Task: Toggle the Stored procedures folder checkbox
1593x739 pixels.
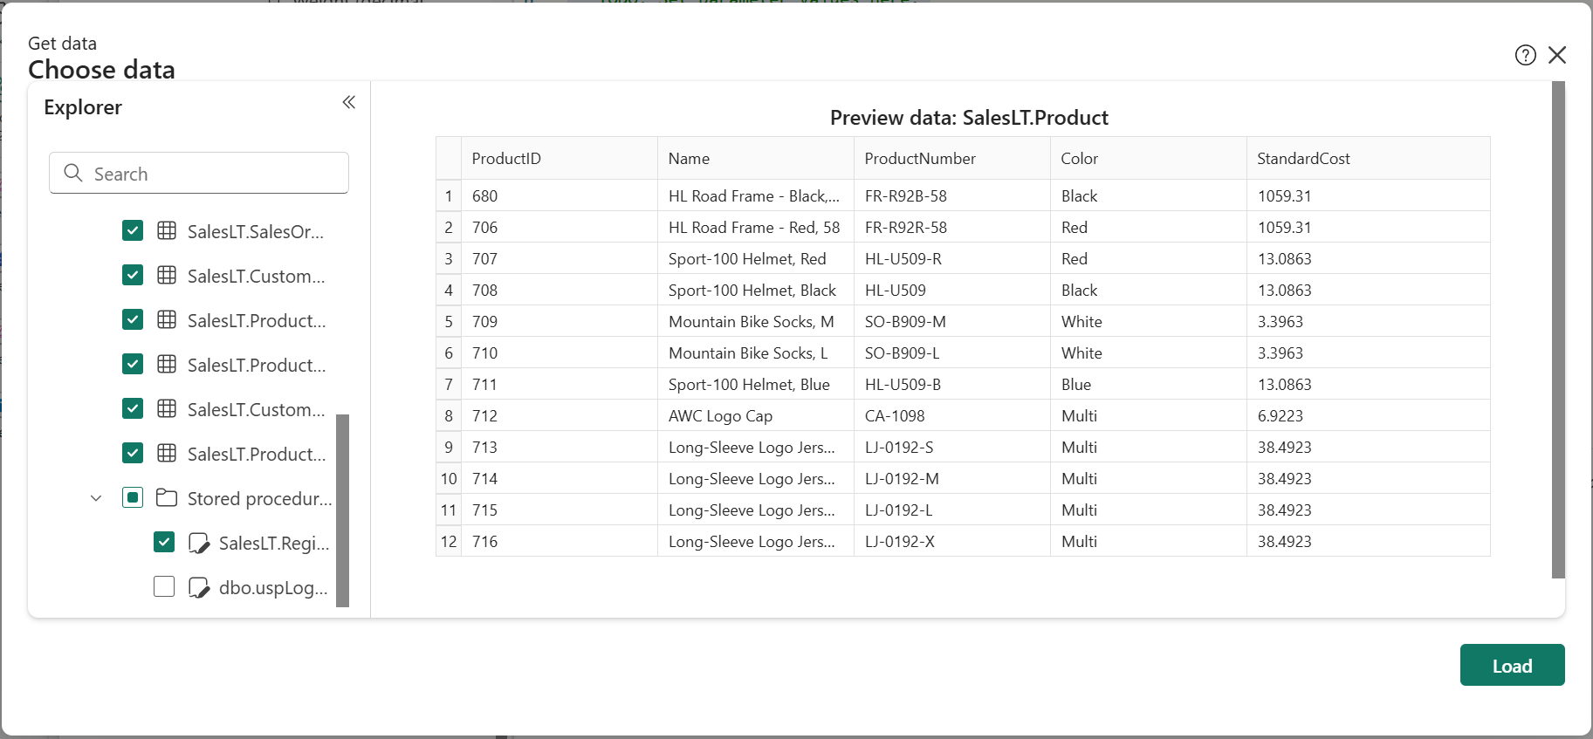Action: (x=133, y=498)
